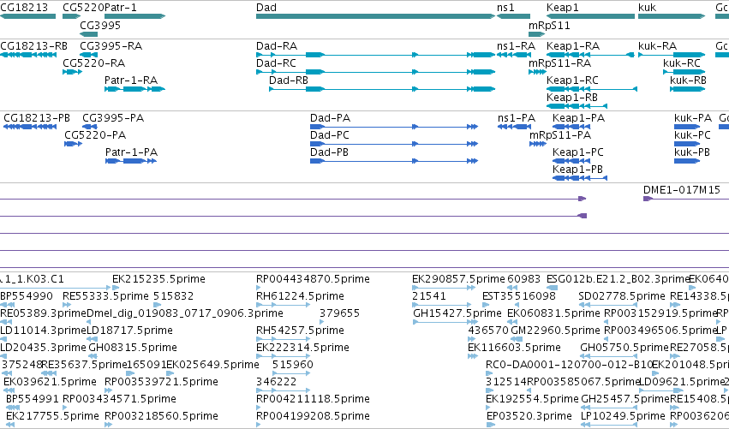Select the DME1-017M15 clone label
The height and width of the screenshot is (429, 729).
coord(682,189)
